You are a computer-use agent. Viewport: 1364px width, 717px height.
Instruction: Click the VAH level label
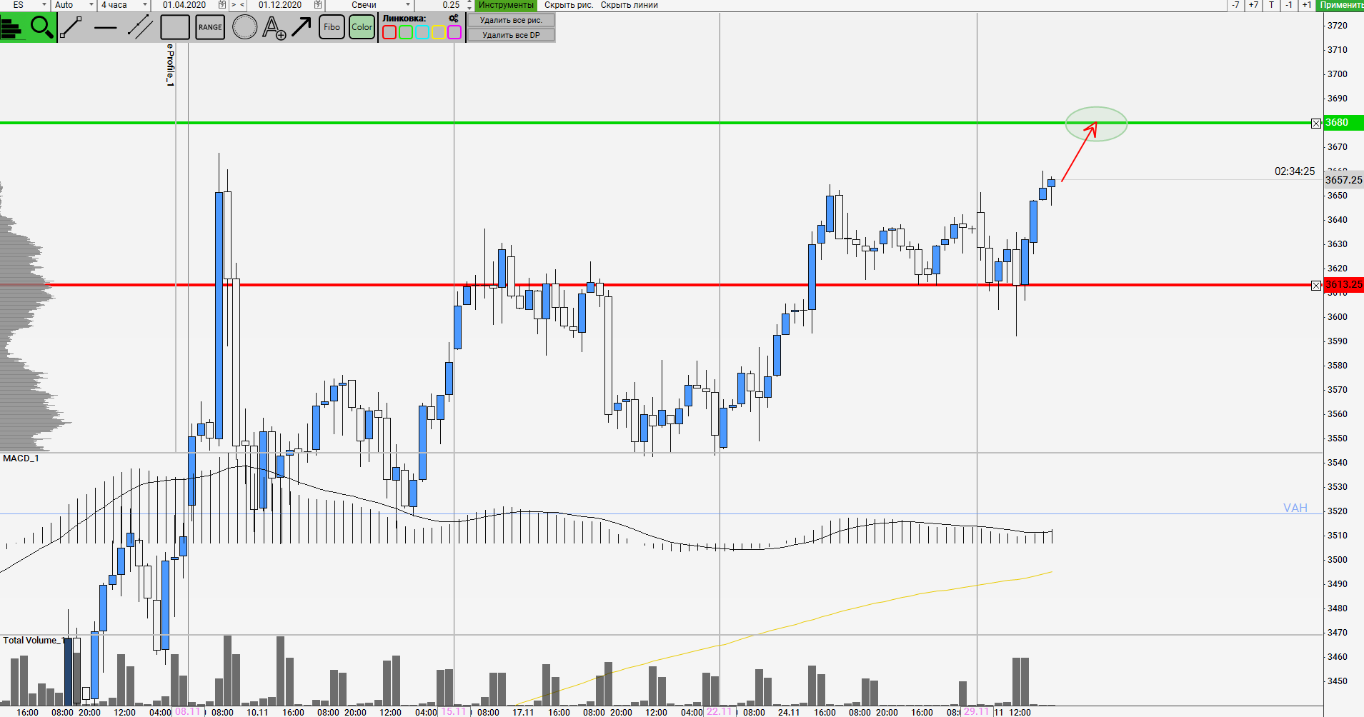(x=1295, y=508)
